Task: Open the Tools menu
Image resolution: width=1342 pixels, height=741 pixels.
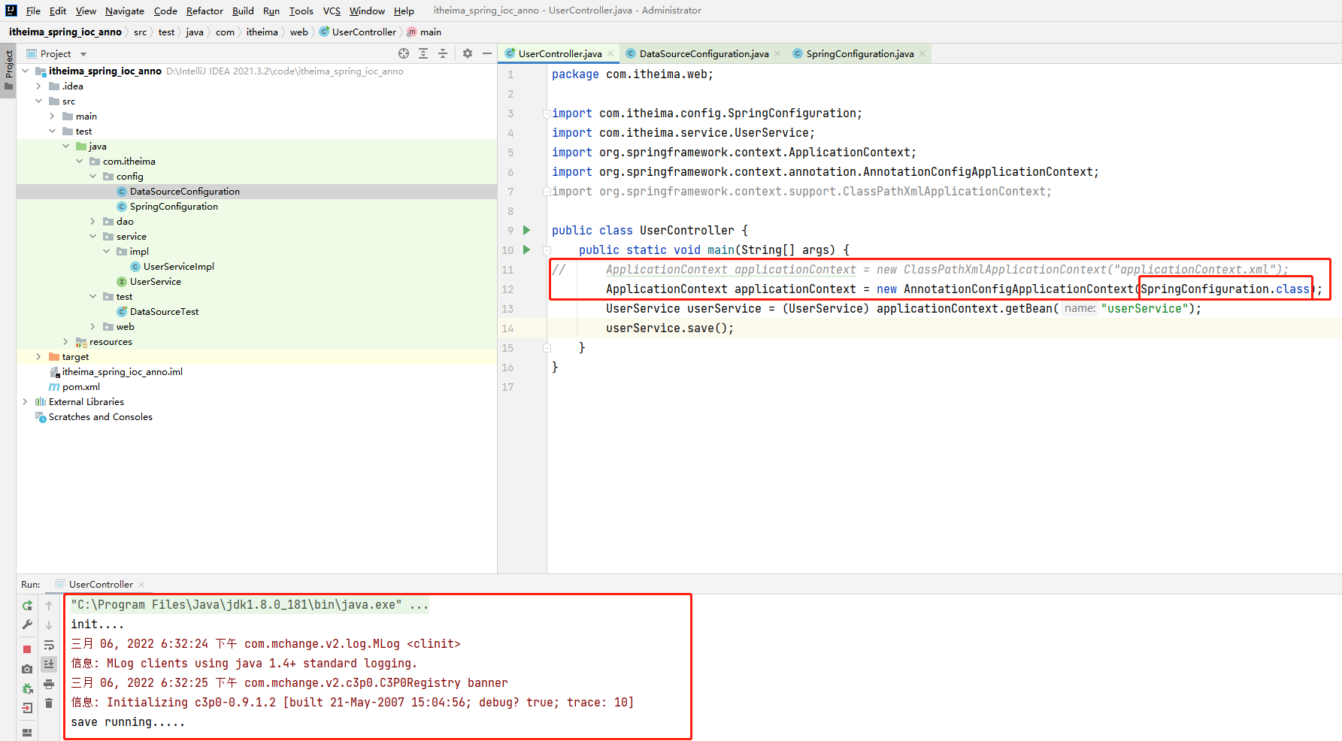Action: [x=301, y=11]
